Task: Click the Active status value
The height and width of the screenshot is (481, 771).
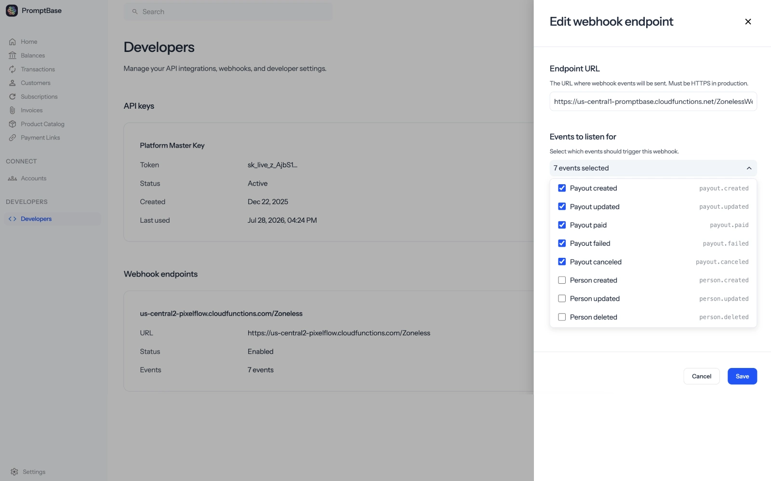Action: 257,183
